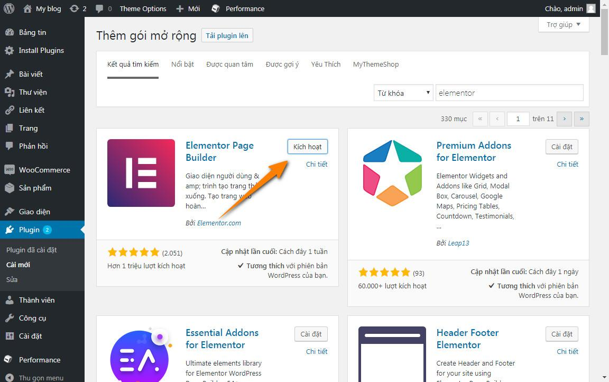The width and height of the screenshot is (609, 382).
Task: Switch to Yêu Thích tab
Action: [x=326, y=65]
